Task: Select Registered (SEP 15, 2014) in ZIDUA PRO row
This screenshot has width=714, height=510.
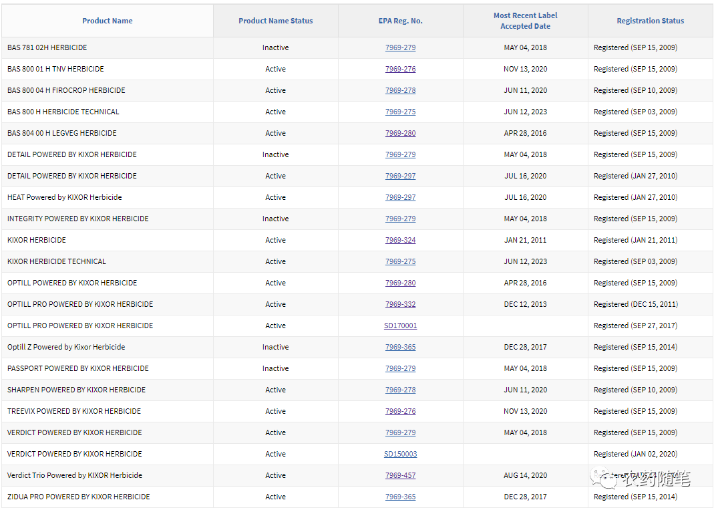Action: point(636,497)
